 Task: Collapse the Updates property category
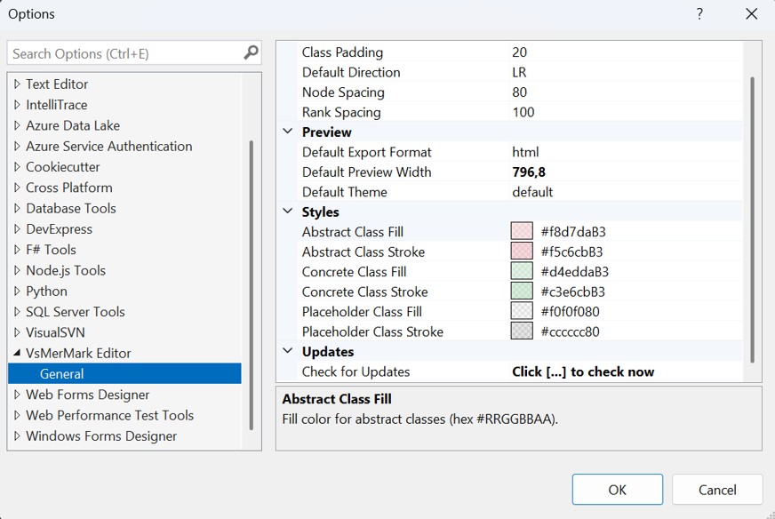(287, 352)
